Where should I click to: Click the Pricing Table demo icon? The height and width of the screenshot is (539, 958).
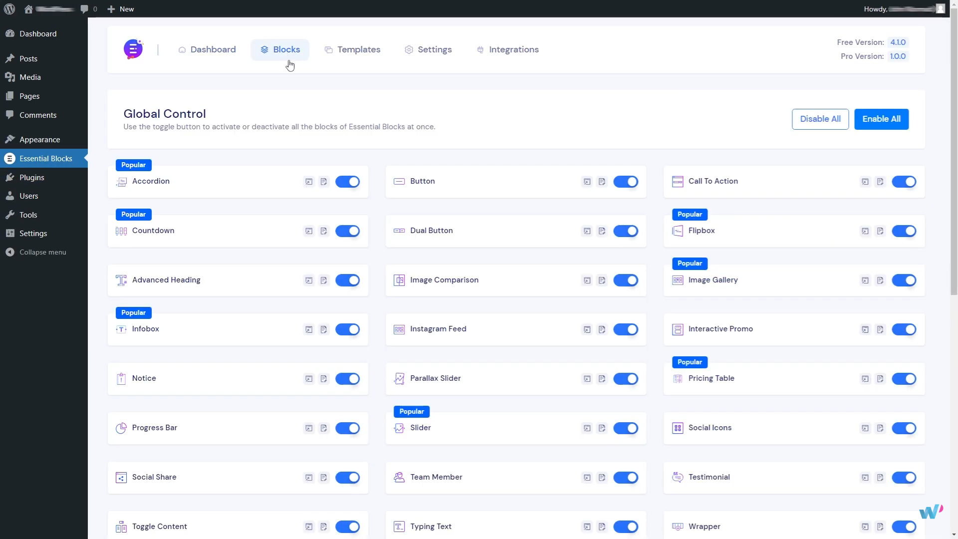(865, 379)
